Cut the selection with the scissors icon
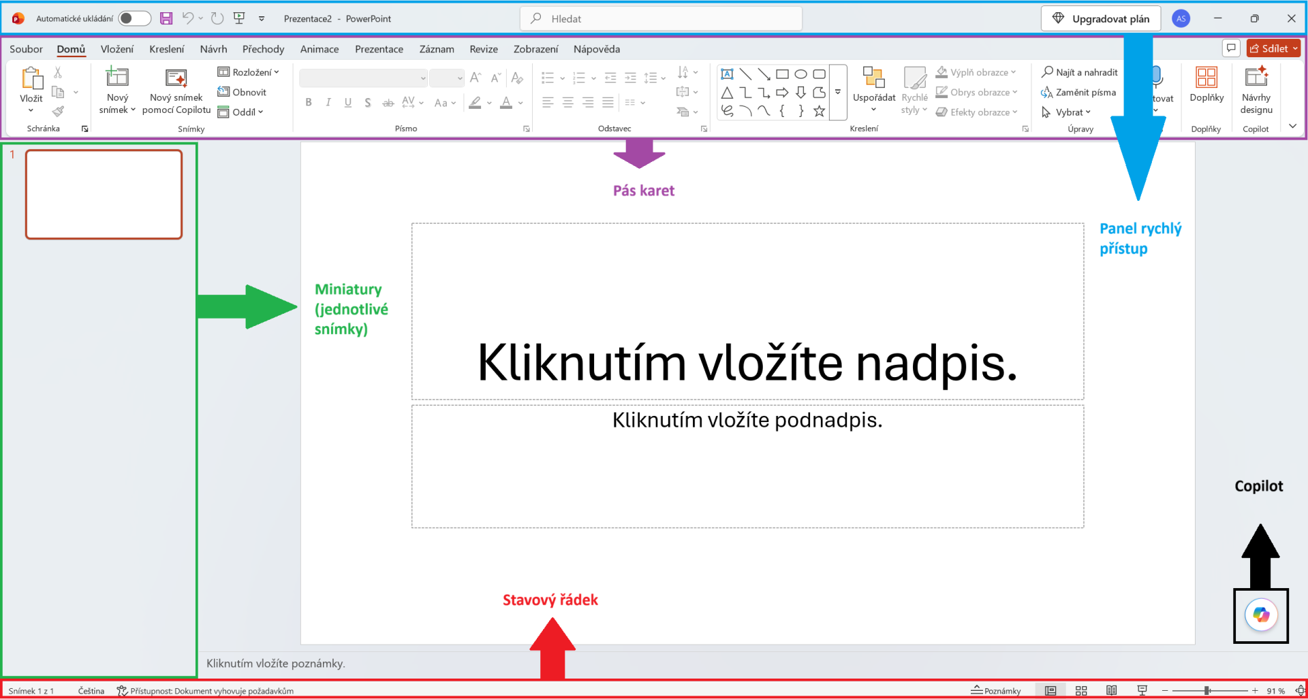 58,72
